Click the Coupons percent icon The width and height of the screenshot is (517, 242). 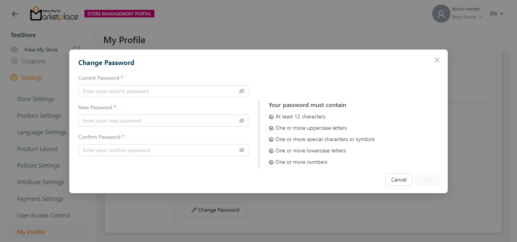(14, 61)
